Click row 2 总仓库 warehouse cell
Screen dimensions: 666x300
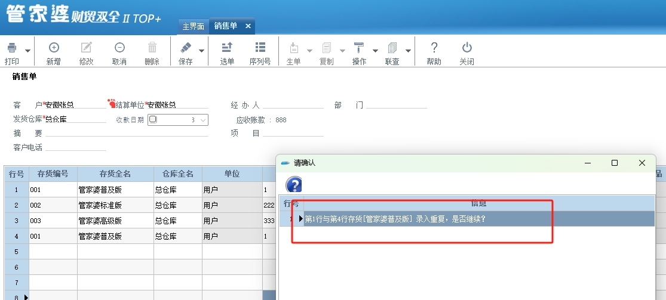[178, 205]
